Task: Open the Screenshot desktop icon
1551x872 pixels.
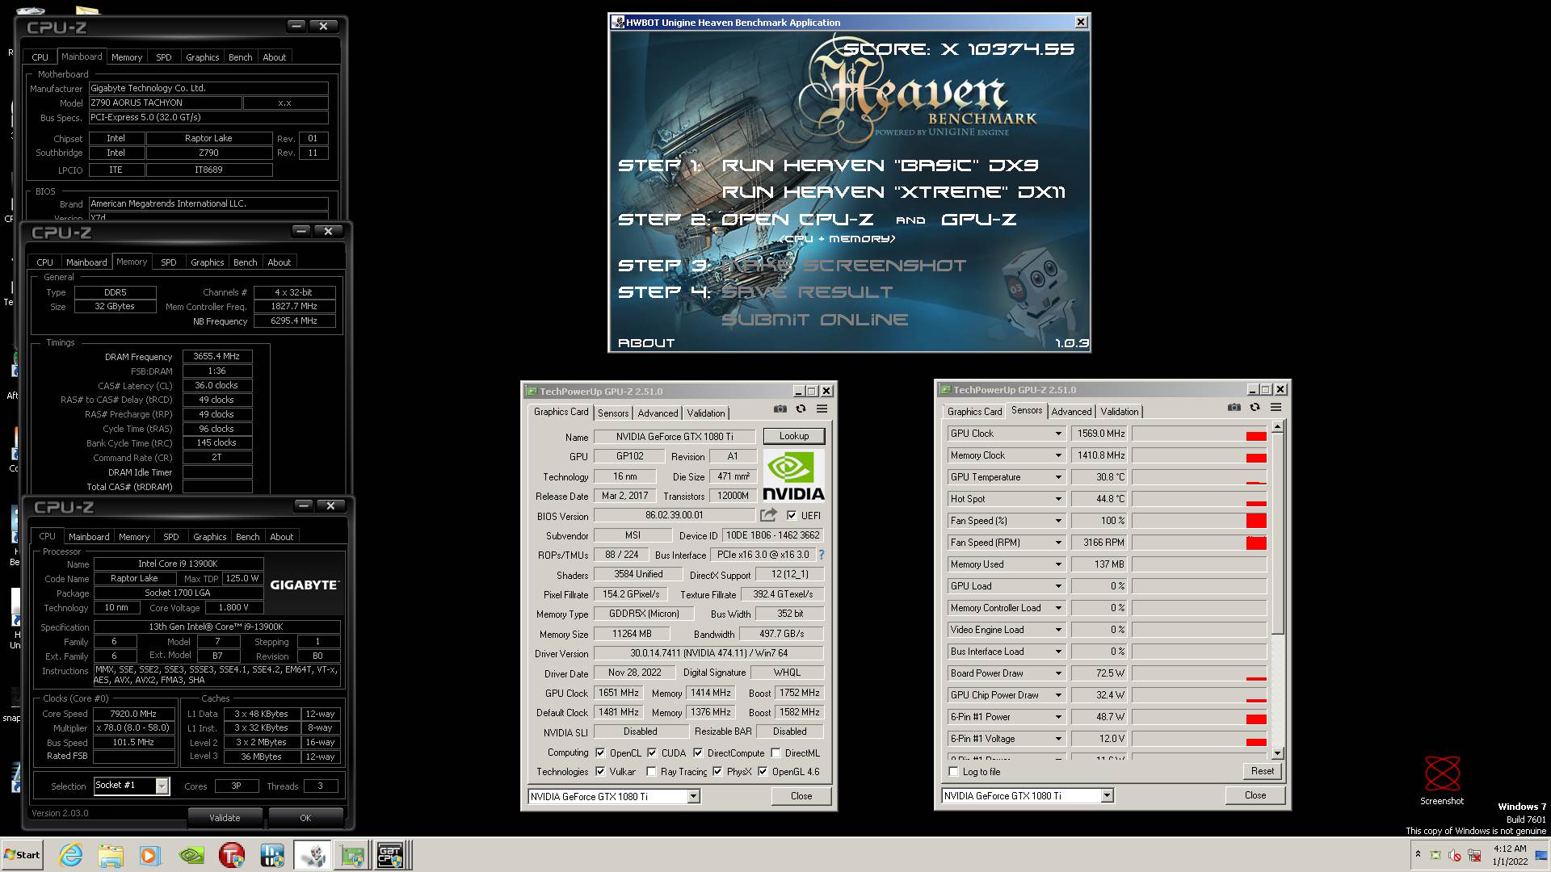Action: coord(1442,781)
